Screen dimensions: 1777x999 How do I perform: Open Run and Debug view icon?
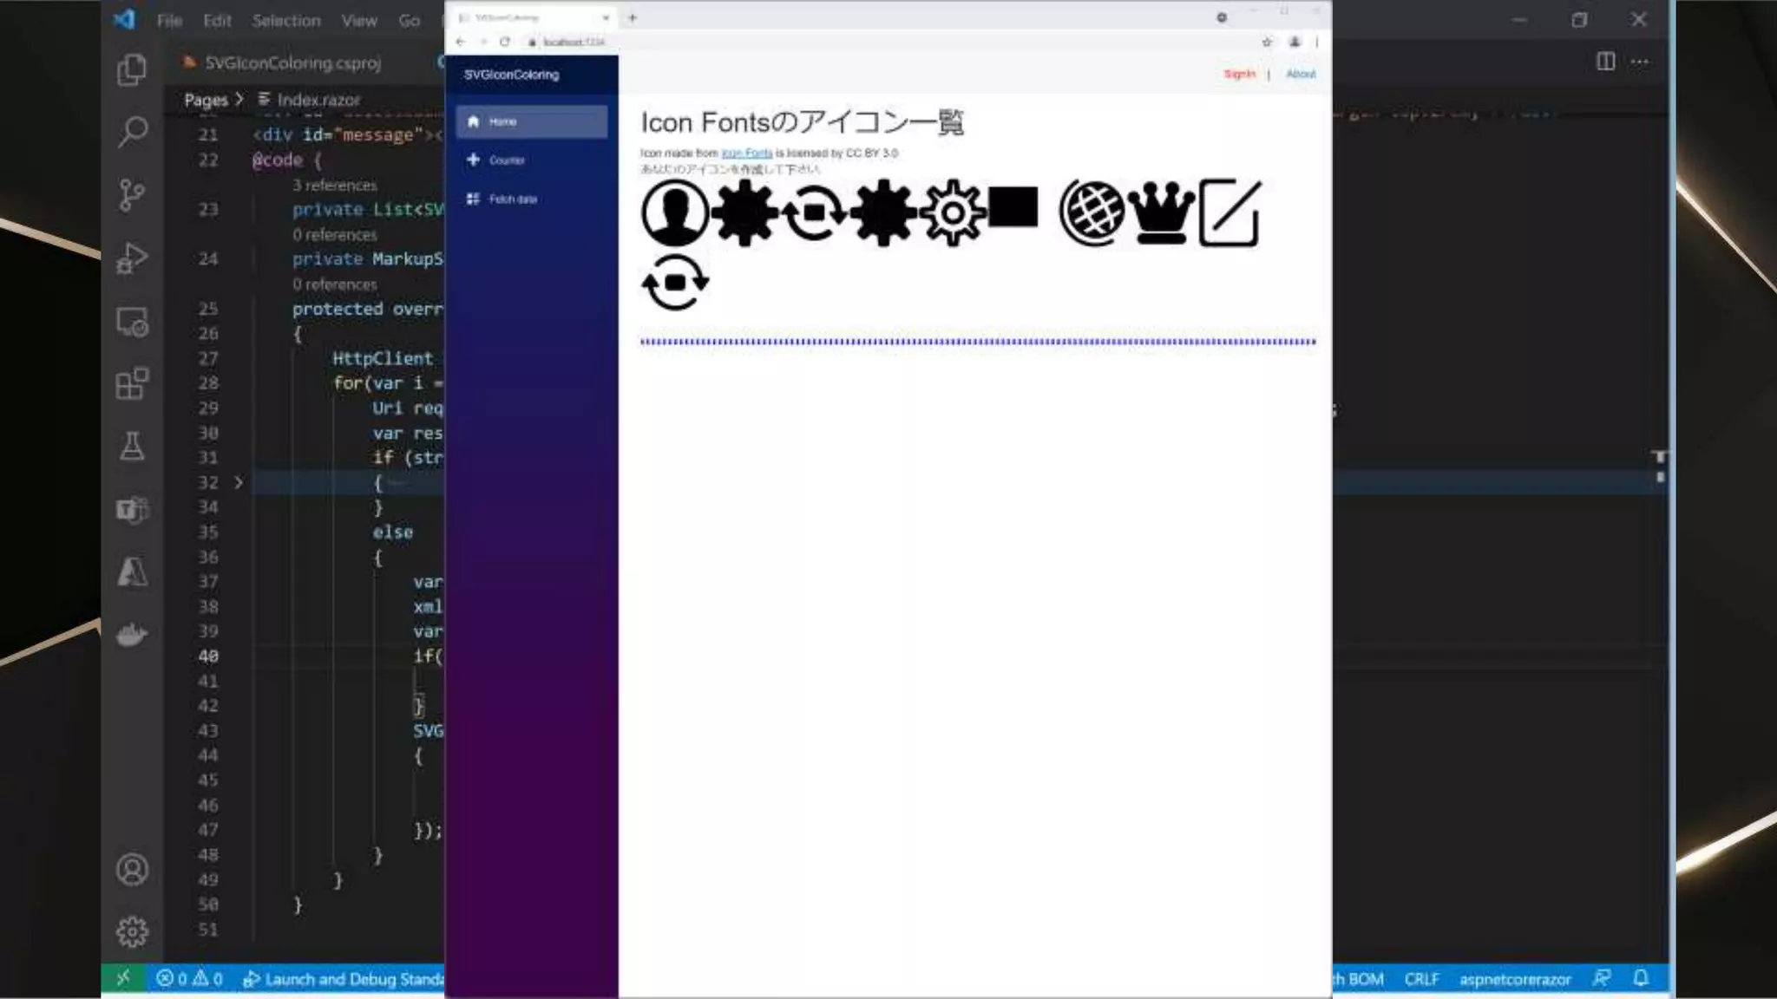click(x=132, y=258)
